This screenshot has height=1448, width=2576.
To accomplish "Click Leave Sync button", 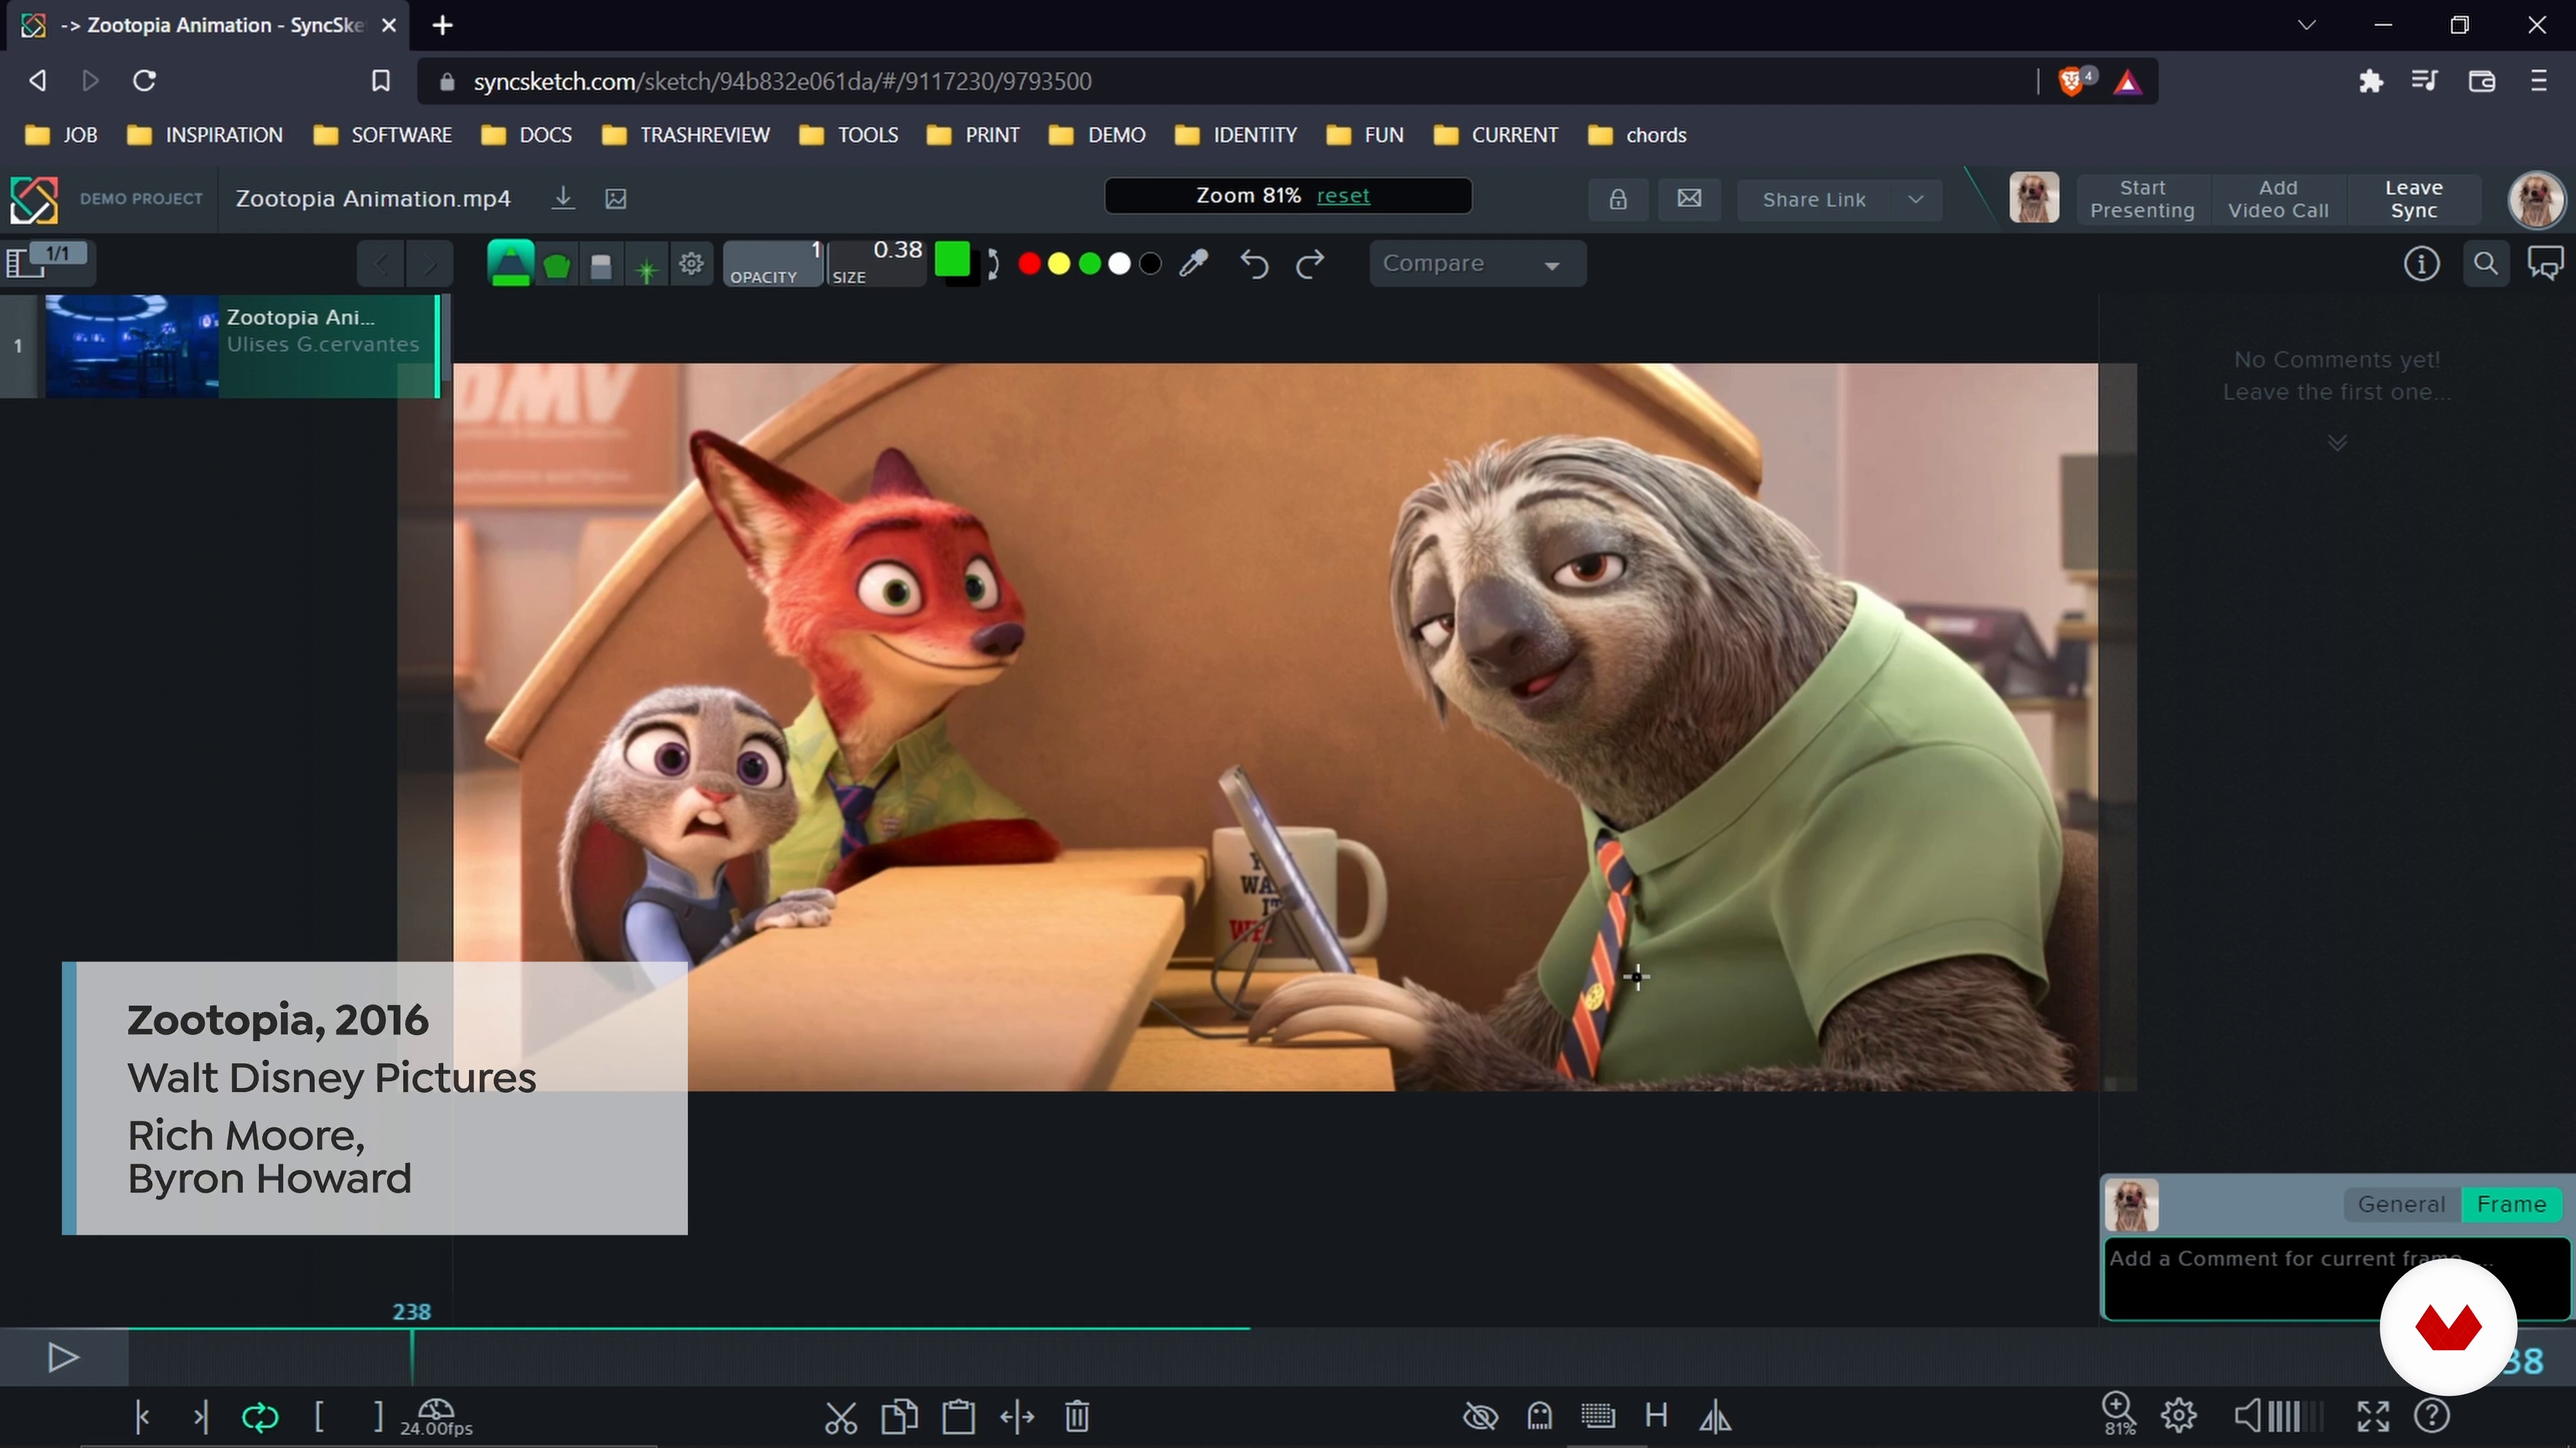I will tap(2414, 199).
